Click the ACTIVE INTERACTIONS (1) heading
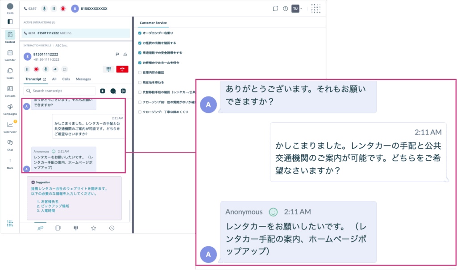457x270 pixels. [39, 22]
